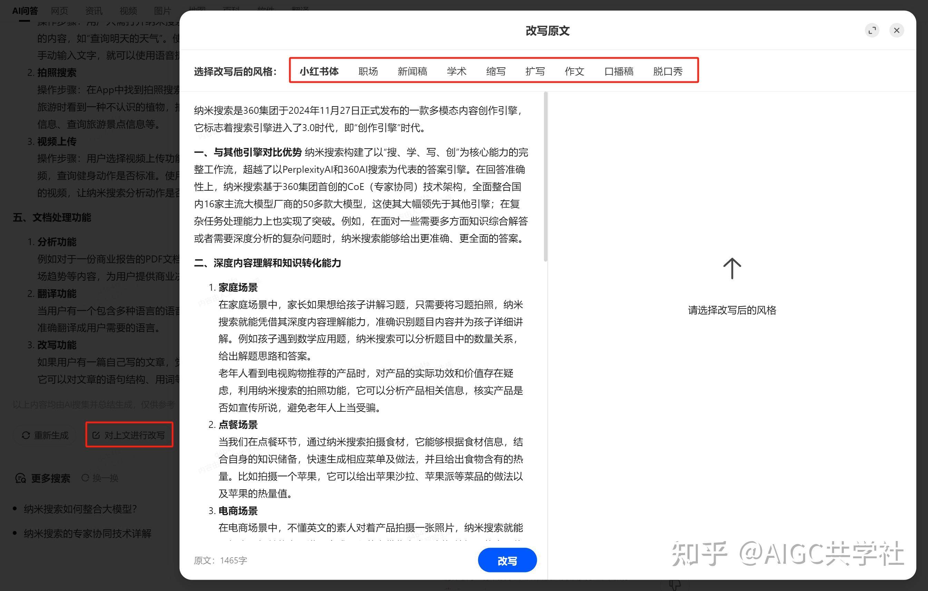Click the blue 改写 button
Screen dimensions: 928x591
pyautogui.click(x=507, y=560)
